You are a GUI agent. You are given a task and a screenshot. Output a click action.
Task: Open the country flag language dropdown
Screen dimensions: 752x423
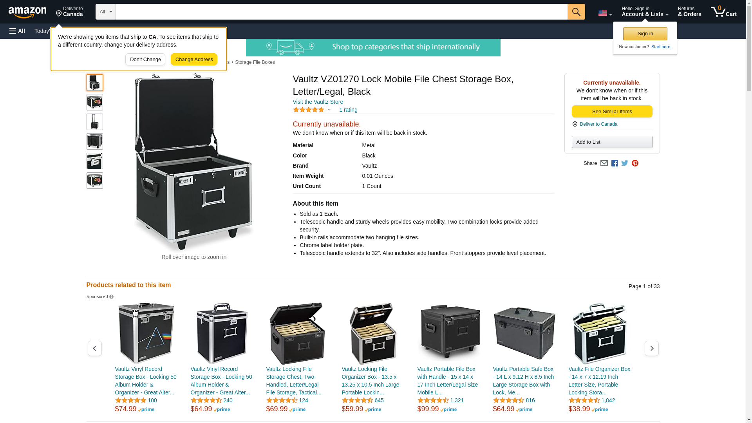605,13
